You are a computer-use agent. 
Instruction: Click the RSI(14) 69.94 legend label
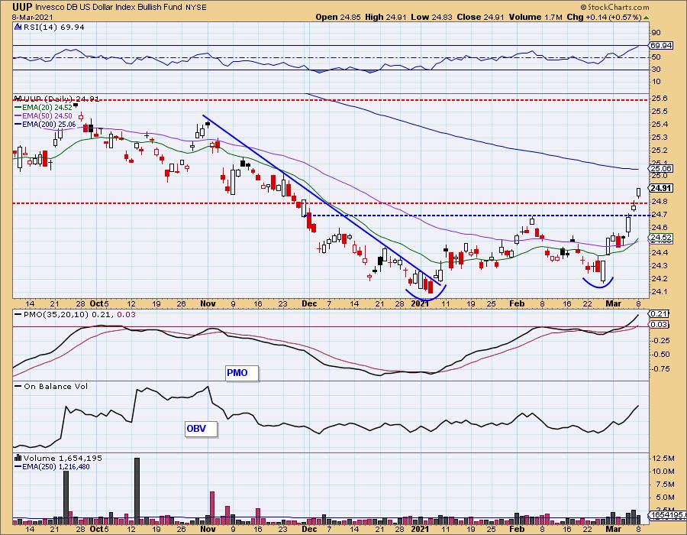pyautogui.click(x=53, y=27)
